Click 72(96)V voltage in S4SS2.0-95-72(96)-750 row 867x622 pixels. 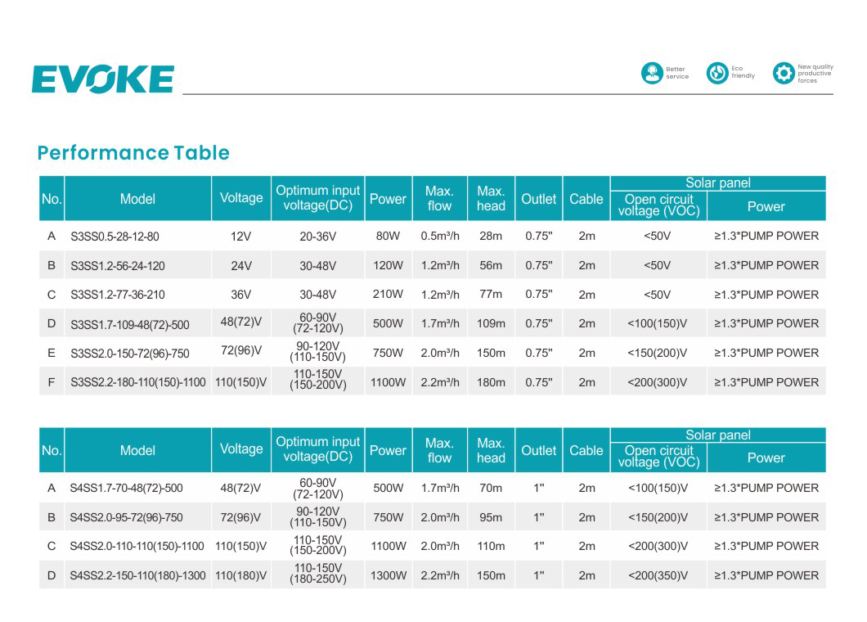click(x=240, y=517)
